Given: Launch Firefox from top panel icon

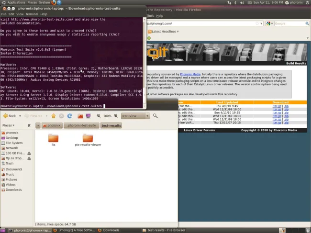Looking at the screenshot, I should coord(54,2).
